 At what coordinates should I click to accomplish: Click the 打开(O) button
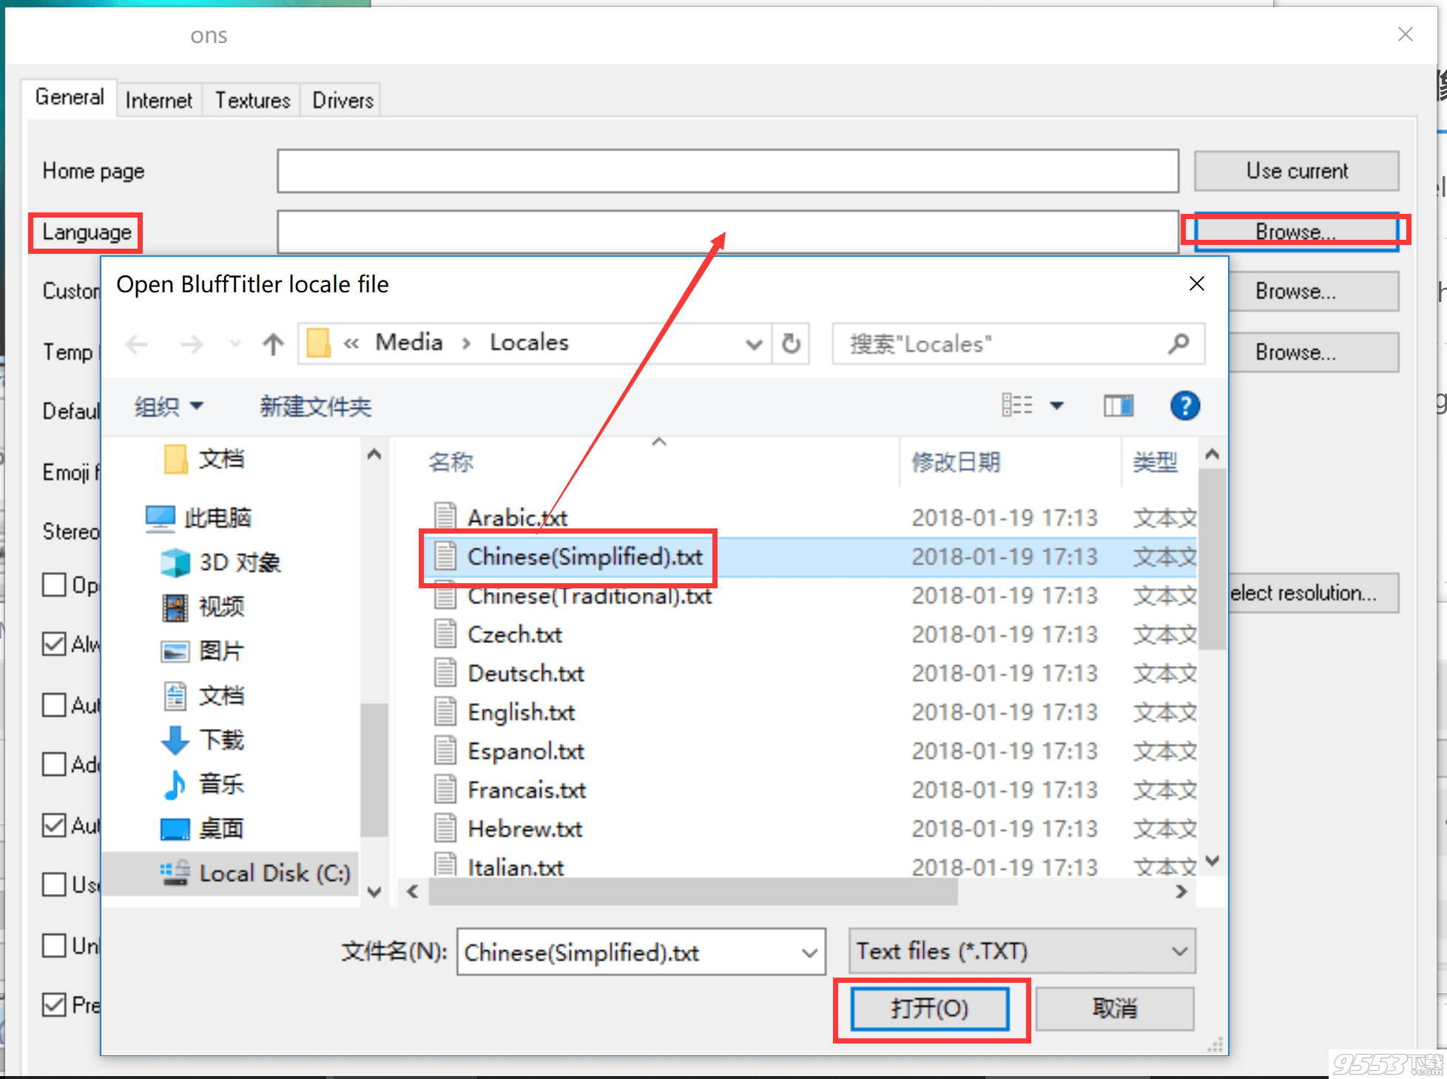point(929,1008)
